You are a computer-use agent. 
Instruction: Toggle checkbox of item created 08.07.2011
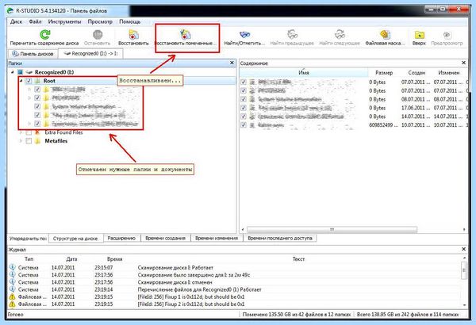244,99
